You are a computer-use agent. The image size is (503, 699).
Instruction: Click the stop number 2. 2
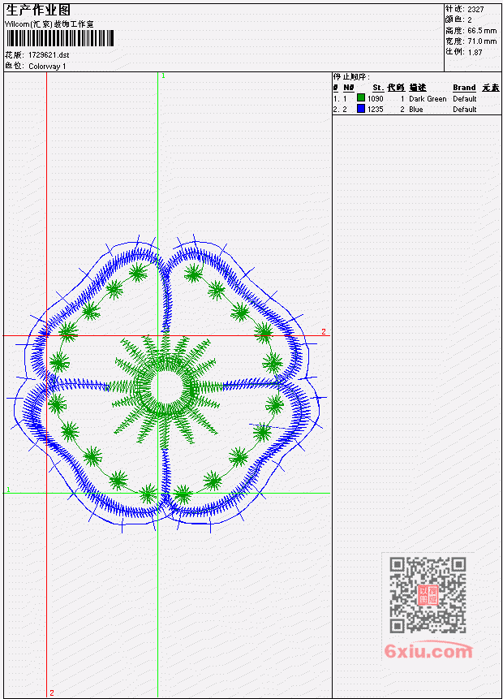[340, 110]
